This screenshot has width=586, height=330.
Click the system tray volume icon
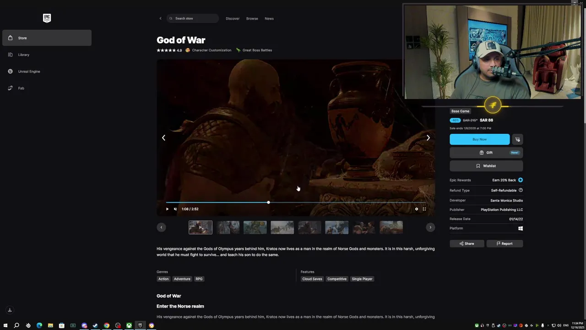tap(559, 325)
